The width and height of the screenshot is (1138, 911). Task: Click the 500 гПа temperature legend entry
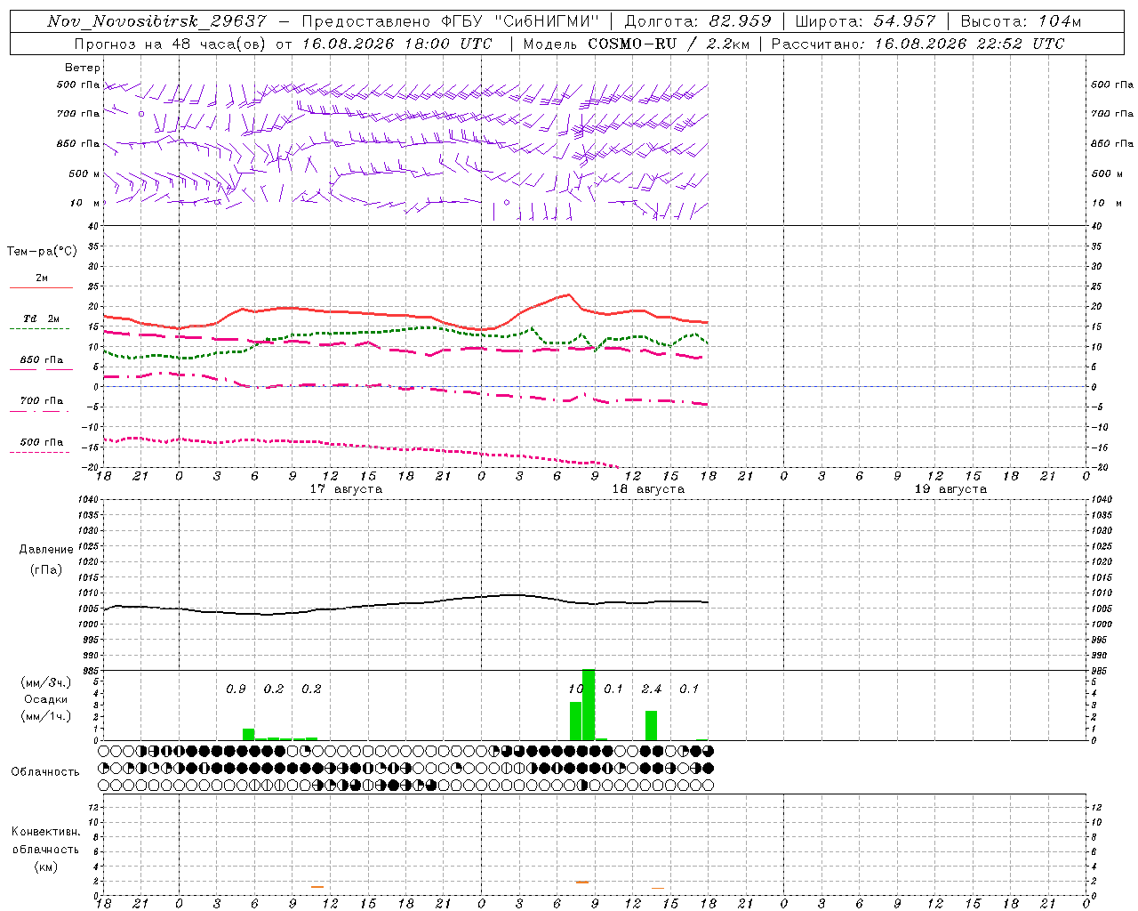click(41, 442)
